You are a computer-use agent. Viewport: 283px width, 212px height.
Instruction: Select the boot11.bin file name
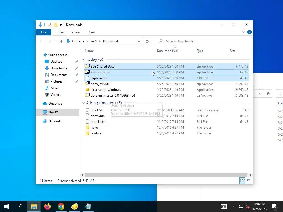click(x=98, y=122)
